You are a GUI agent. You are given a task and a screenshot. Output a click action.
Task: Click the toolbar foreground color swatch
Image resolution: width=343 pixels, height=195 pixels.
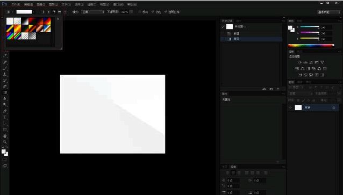click(4, 151)
